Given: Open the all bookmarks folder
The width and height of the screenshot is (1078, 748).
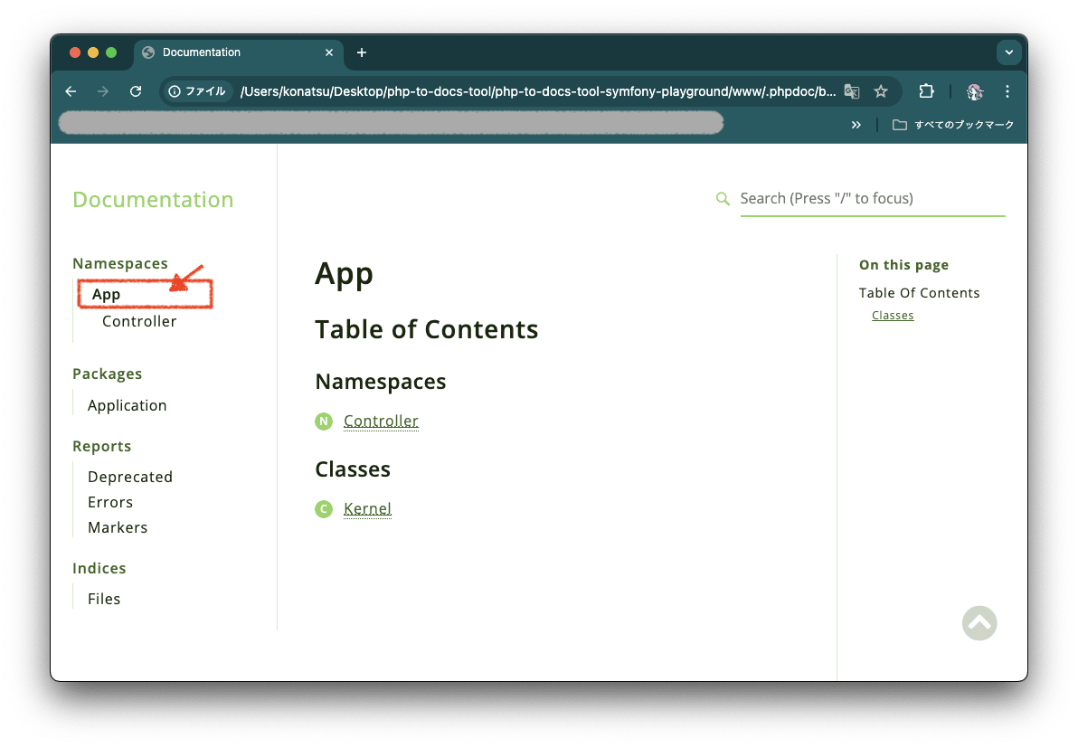Looking at the screenshot, I should point(953,125).
